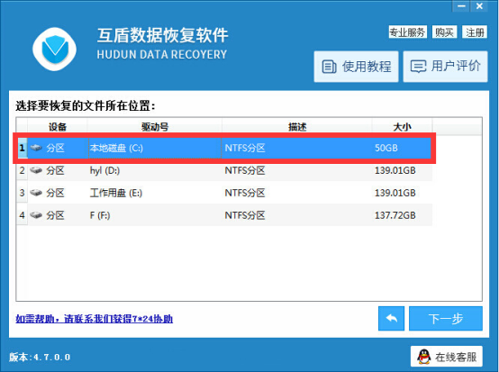Click the drive icon in the 工作用盘 (E:) row
Screen dimensions: 499x372
[36, 193]
